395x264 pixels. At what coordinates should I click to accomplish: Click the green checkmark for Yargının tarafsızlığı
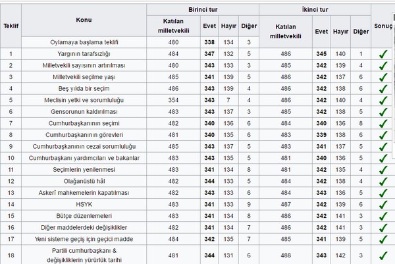pos(382,54)
